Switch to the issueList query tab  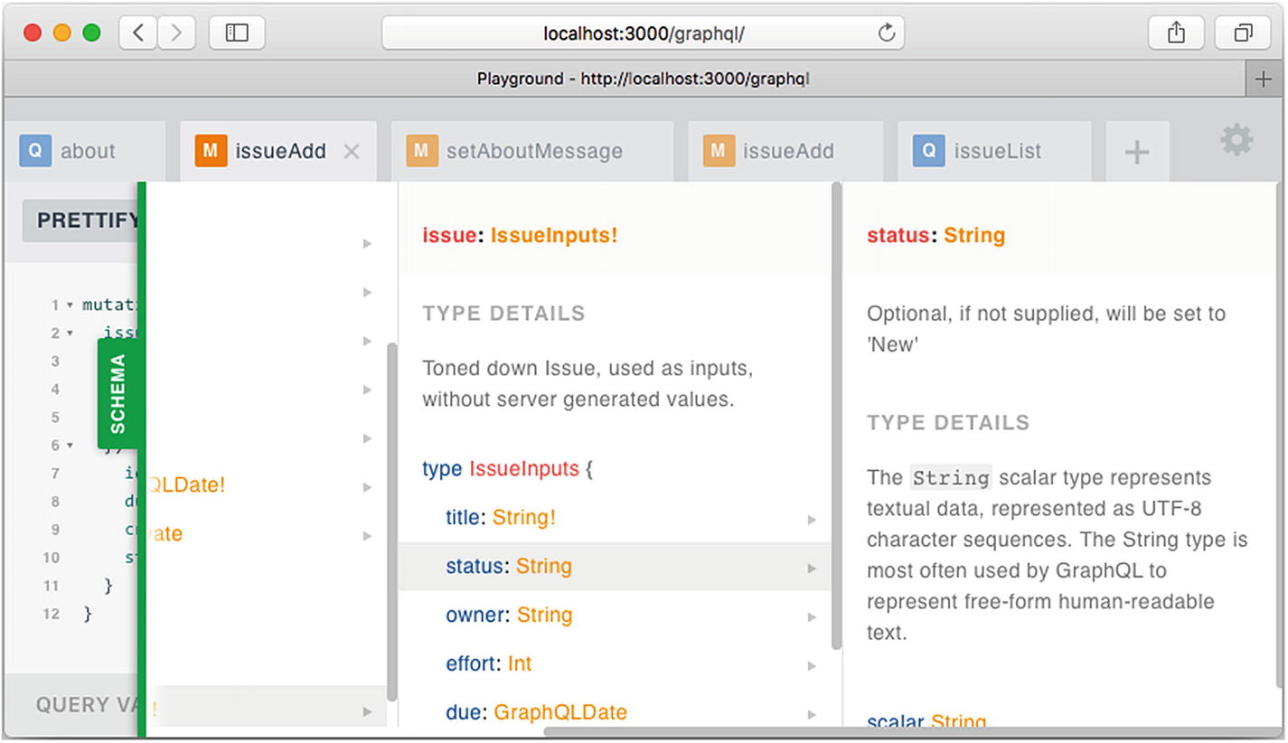(995, 152)
